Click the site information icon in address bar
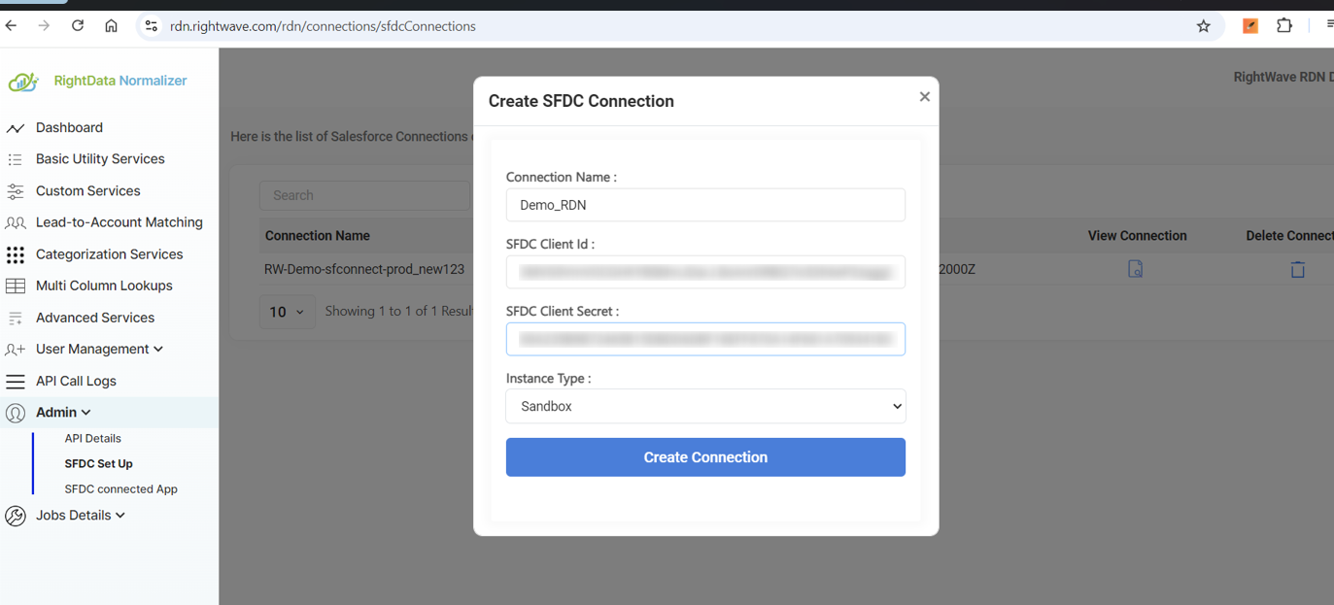 151,26
